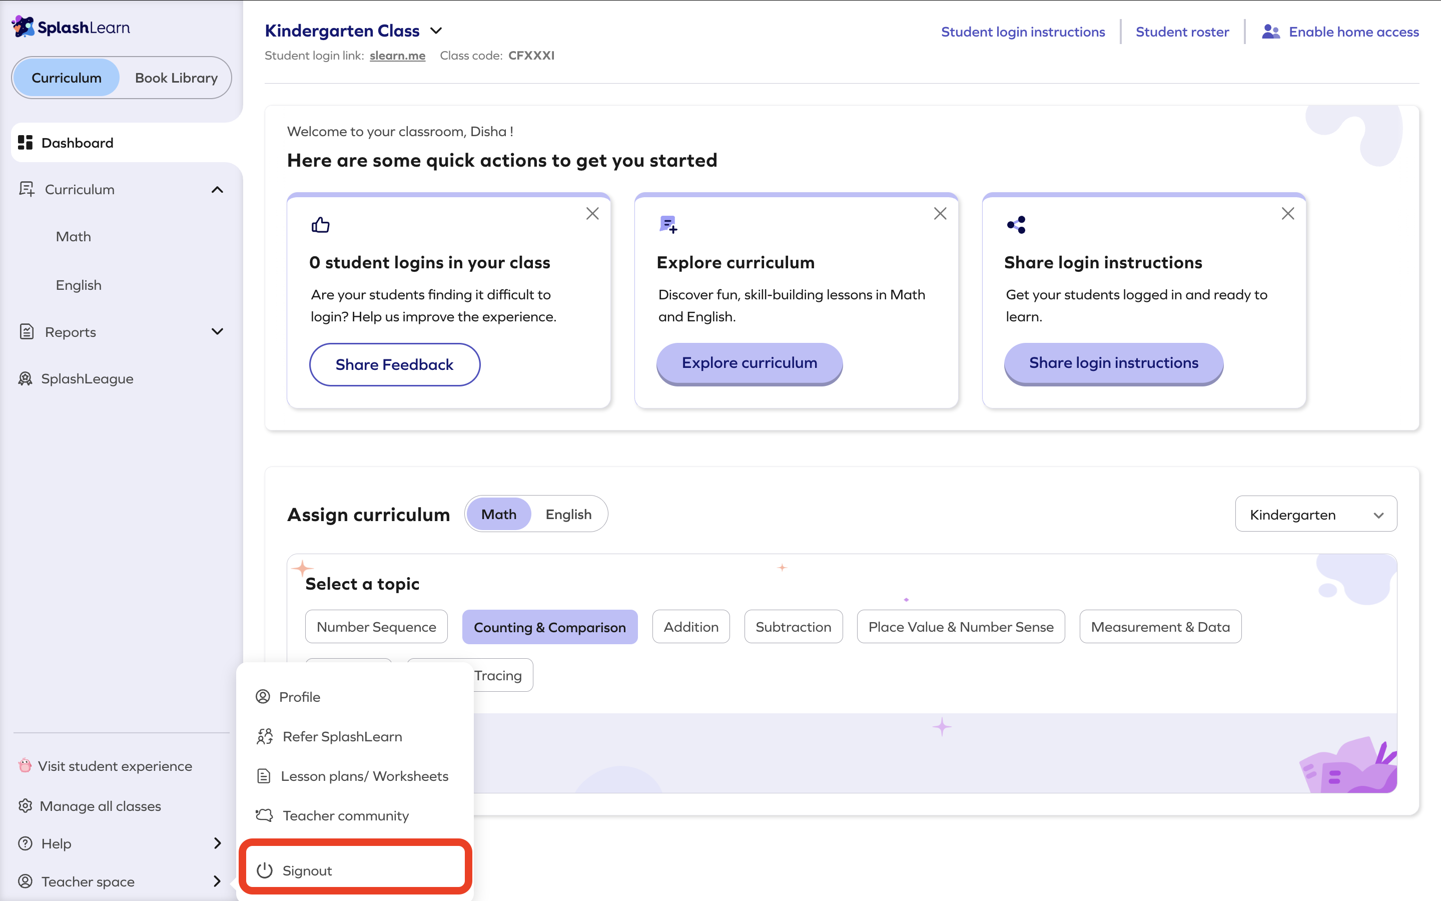Select English in Assign curriculum toggle
The height and width of the screenshot is (901, 1441).
click(x=569, y=514)
